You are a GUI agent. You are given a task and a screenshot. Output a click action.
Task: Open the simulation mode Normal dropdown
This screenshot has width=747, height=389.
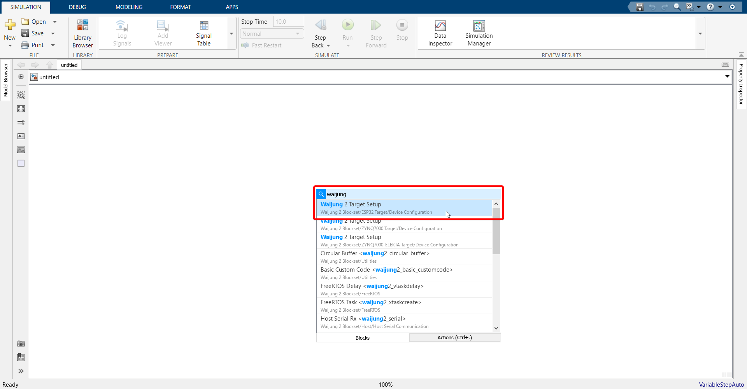[x=272, y=34]
